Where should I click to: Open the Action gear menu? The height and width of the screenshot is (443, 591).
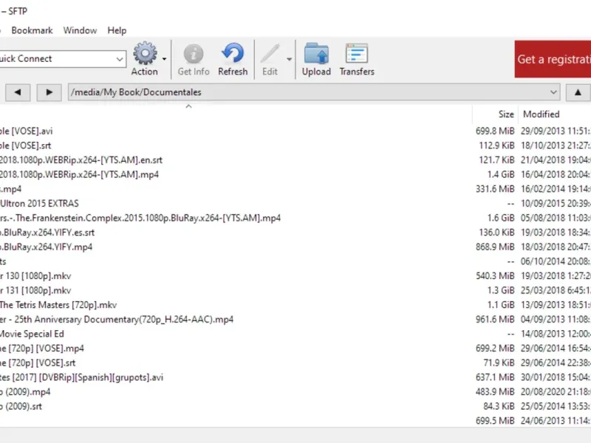point(145,59)
